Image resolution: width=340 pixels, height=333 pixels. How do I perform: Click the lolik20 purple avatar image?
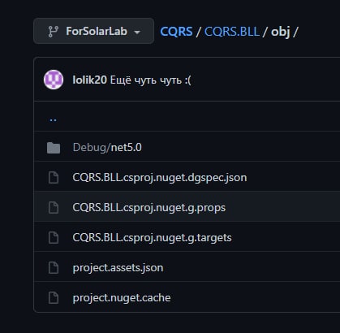click(54, 80)
